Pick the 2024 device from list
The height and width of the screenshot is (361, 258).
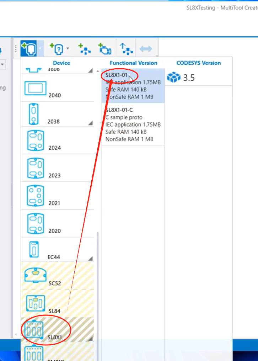pos(36,140)
